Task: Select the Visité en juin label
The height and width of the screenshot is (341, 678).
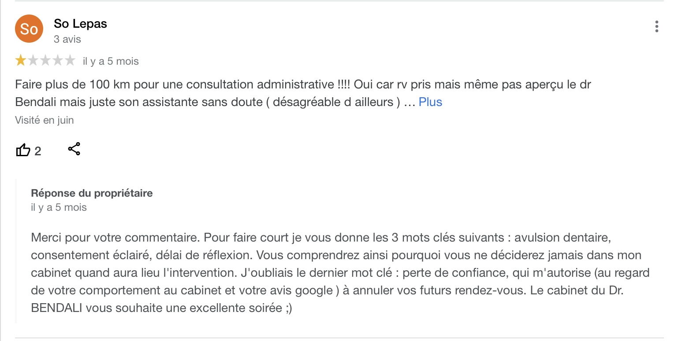Action: tap(45, 120)
